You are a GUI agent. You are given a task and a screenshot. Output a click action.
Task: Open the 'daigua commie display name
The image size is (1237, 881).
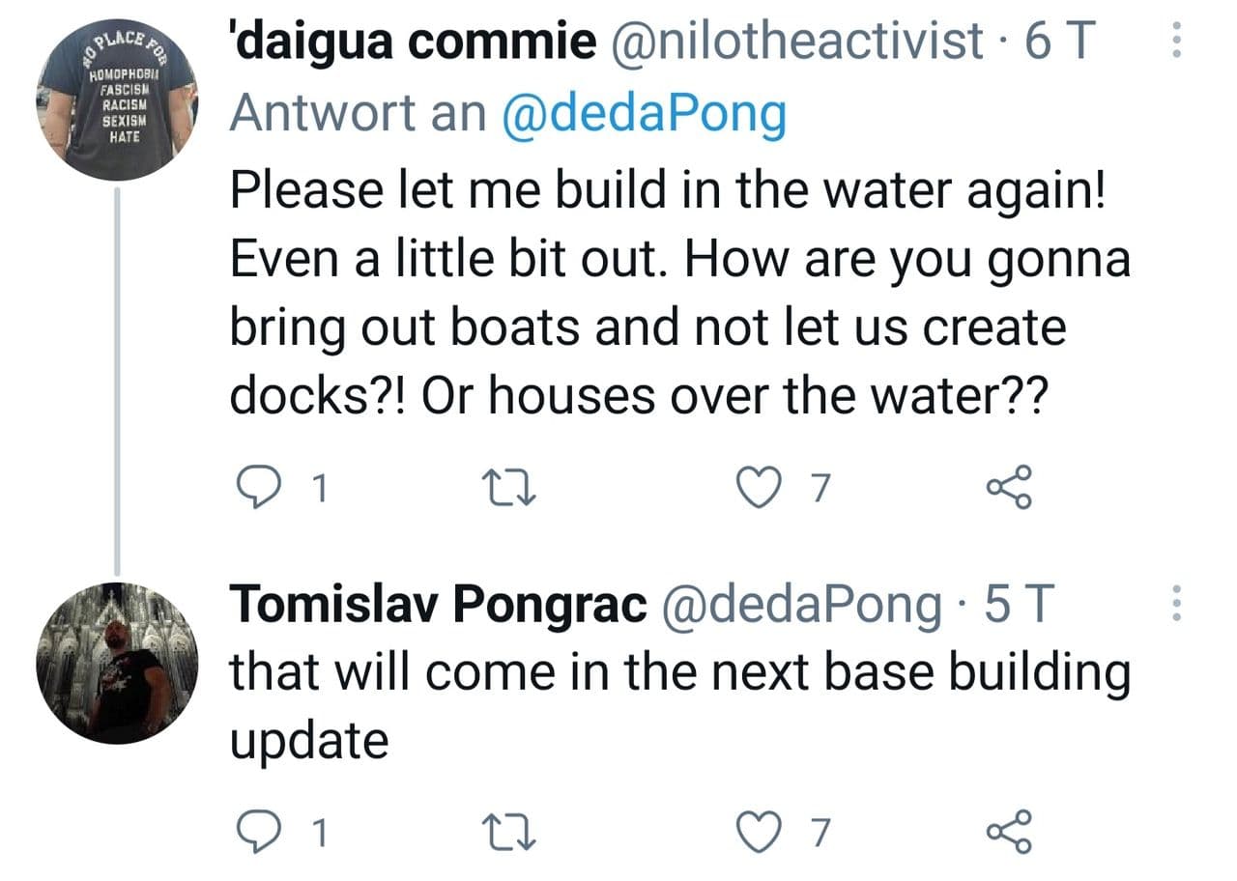pos(413,42)
